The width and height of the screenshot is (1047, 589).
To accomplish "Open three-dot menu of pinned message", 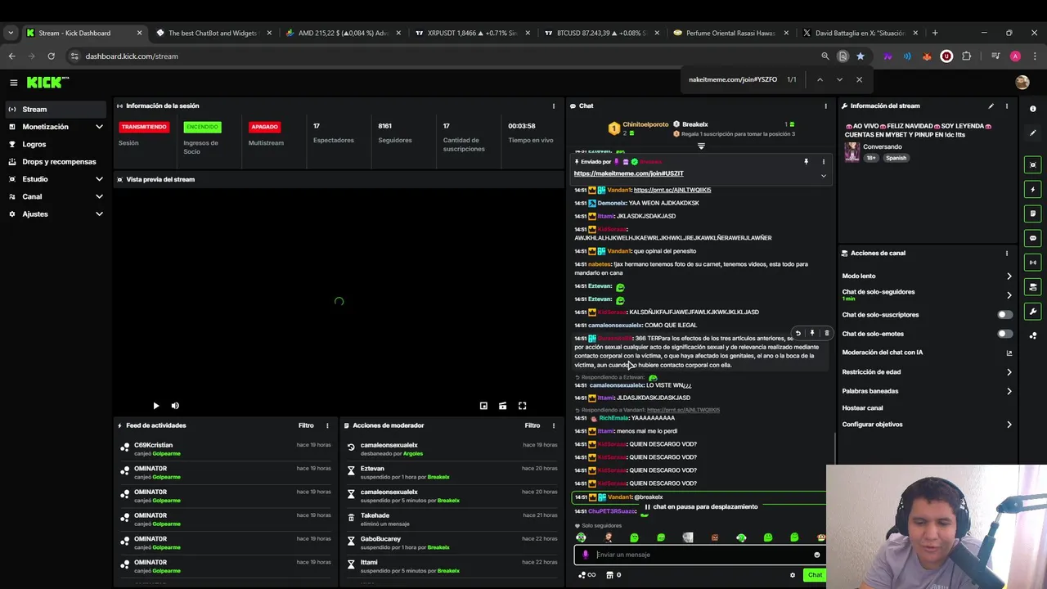I will pyautogui.click(x=824, y=162).
